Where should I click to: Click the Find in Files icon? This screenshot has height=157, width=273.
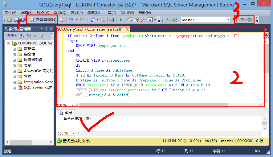[129, 20]
